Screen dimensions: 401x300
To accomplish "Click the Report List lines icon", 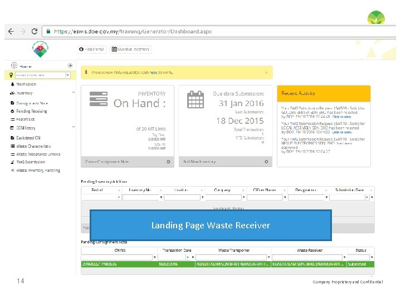I will [12, 119].
